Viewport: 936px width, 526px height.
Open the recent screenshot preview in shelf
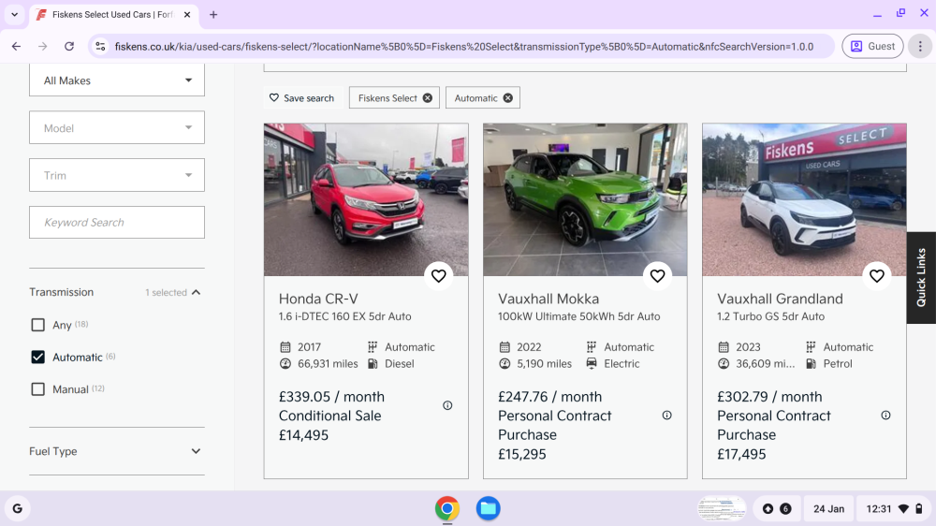click(x=722, y=509)
